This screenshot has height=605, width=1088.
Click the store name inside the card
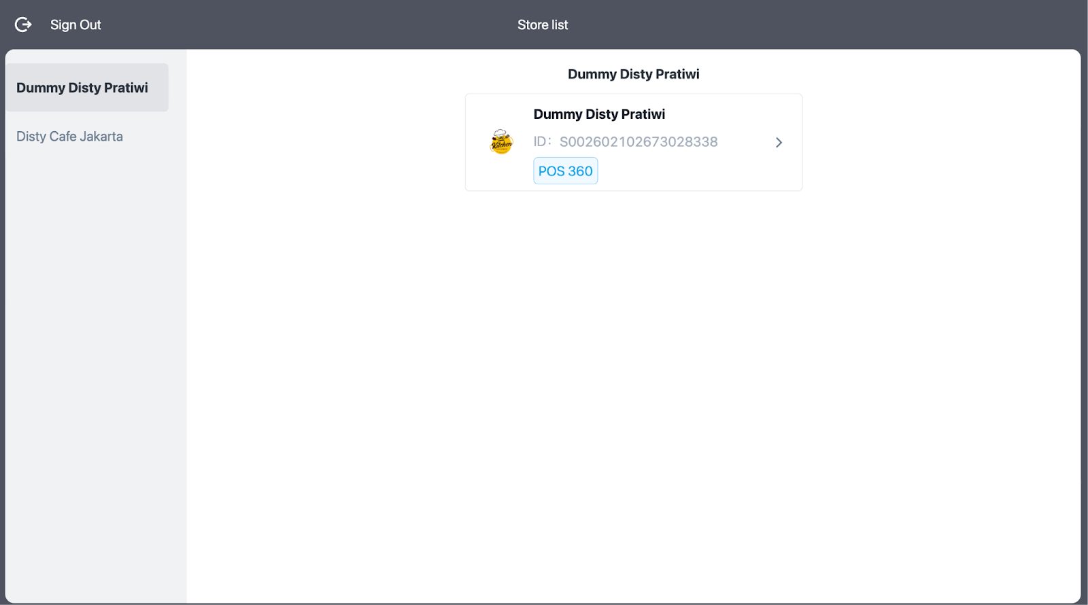click(x=598, y=114)
